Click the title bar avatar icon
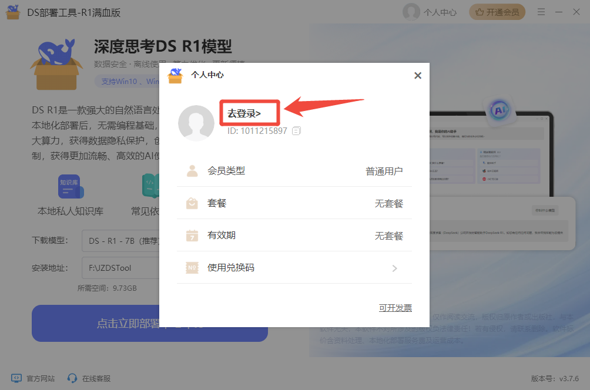 [x=411, y=12]
